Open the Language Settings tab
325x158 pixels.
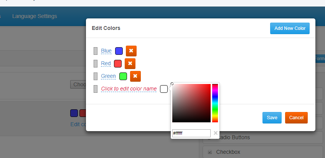click(35, 16)
